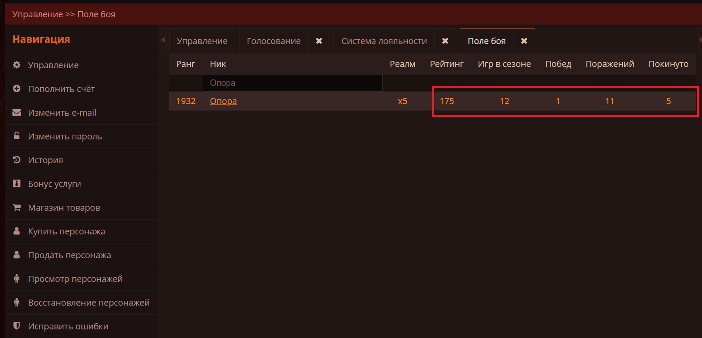Screen dimensions: 702x338
Task: Click the shield icon for Исправить ошибки
Action: [x=17, y=326]
